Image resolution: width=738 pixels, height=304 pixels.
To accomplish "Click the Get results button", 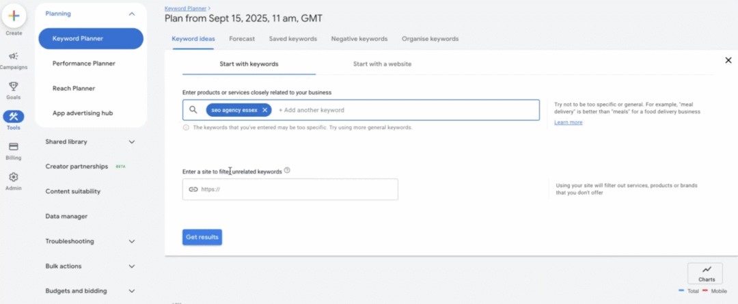I will pyautogui.click(x=202, y=237).
